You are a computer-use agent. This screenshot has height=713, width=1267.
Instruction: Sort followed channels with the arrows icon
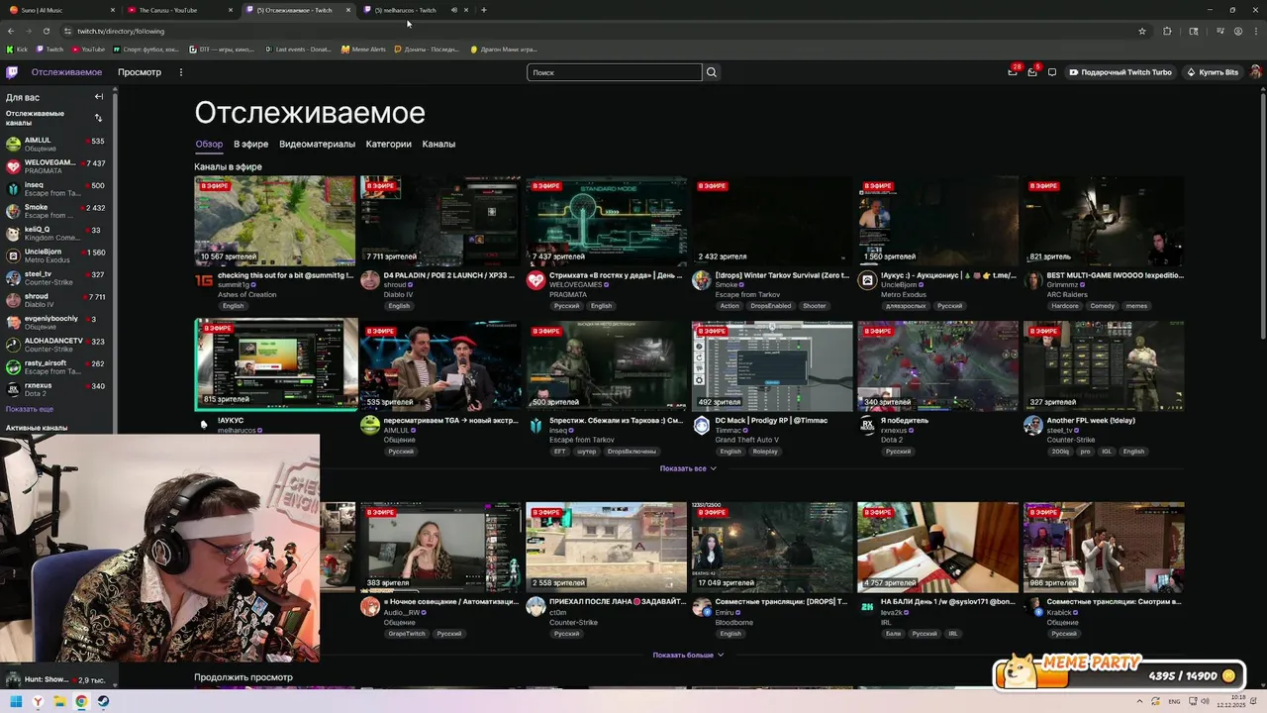point(98,118)
